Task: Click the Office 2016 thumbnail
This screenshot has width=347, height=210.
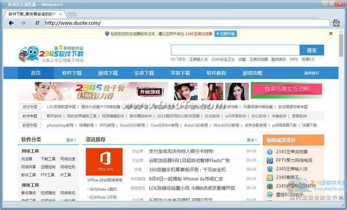Action: pyautogui.click(x=104, y=161)
